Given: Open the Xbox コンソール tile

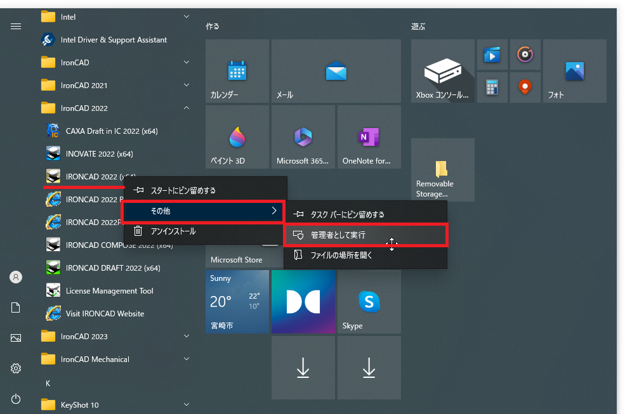Looking at the screenshot, I should point(443,71).
